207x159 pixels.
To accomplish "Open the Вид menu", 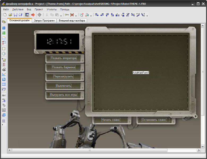I will pyautogui.click(x=29, y=9).
